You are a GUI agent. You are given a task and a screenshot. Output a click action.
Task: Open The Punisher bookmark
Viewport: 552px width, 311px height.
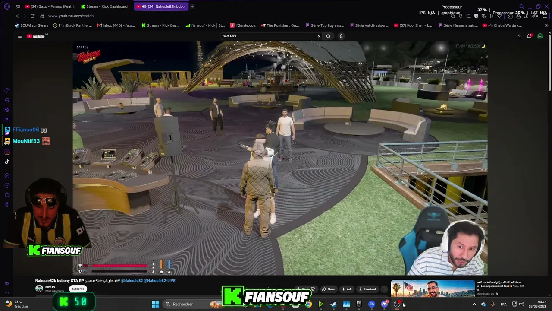tap(280, 25)
